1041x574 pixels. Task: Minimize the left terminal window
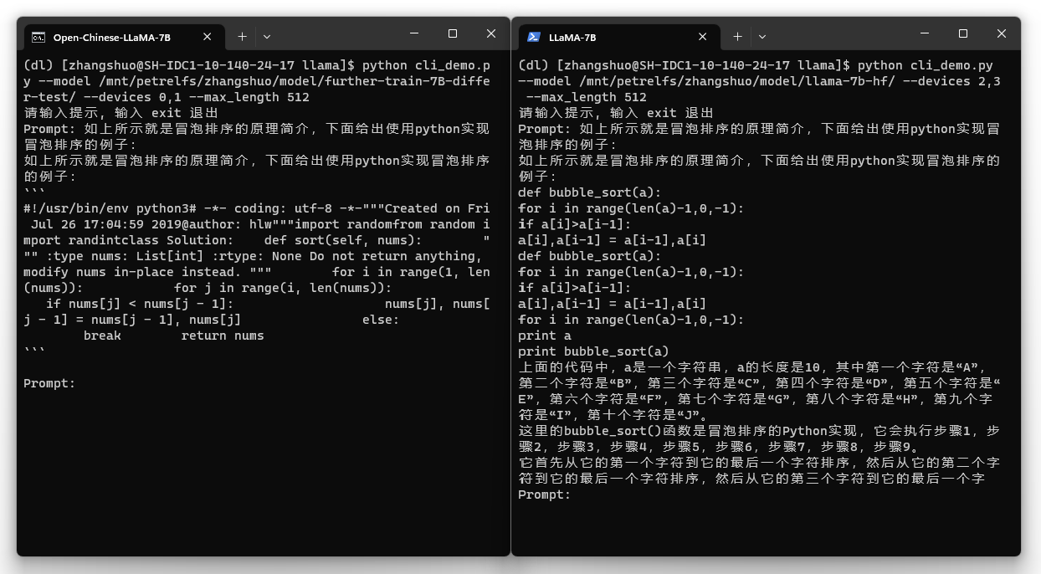414,33
